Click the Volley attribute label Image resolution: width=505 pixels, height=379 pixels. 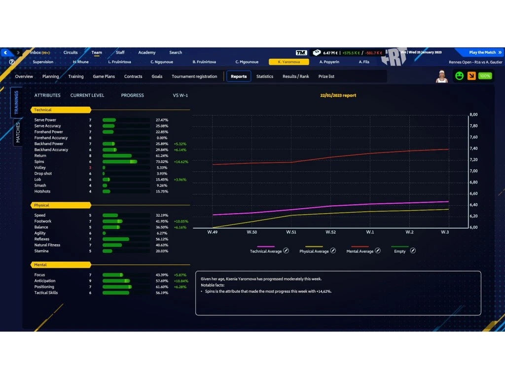(40, 168)
